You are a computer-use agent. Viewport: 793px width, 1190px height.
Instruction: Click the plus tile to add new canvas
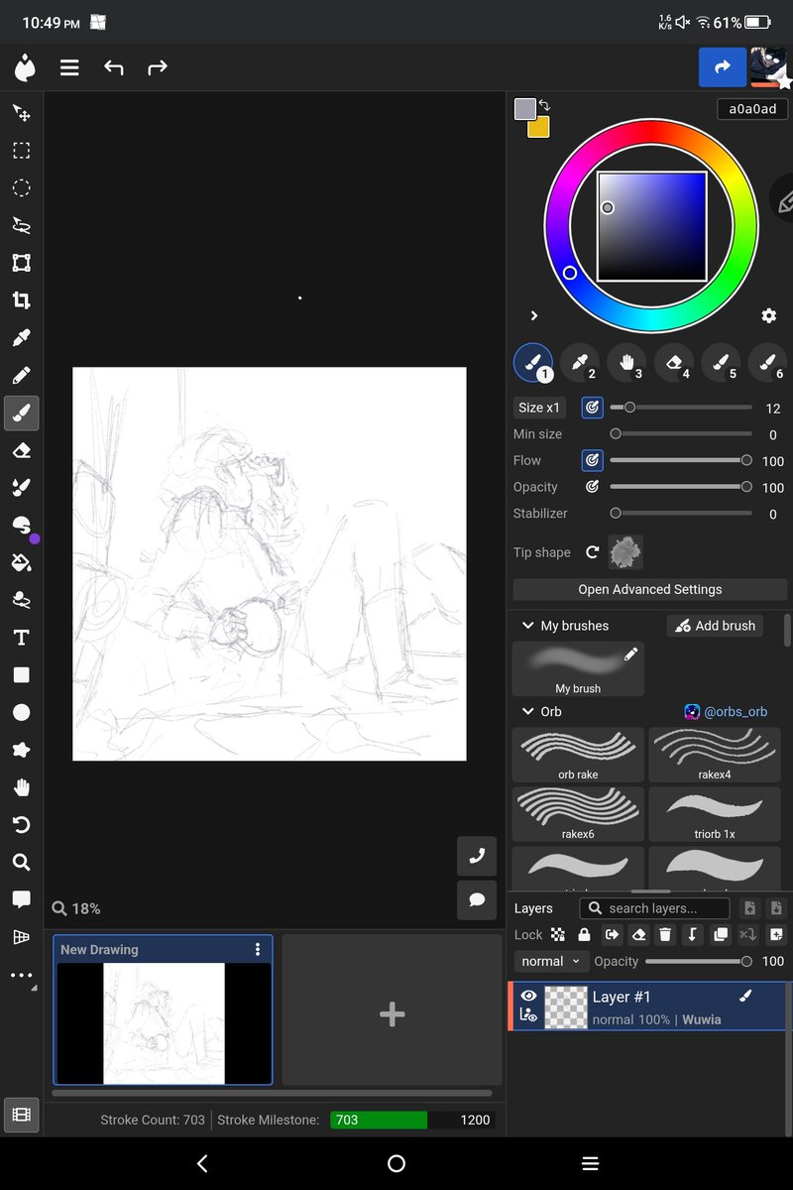coord(392,1014)
